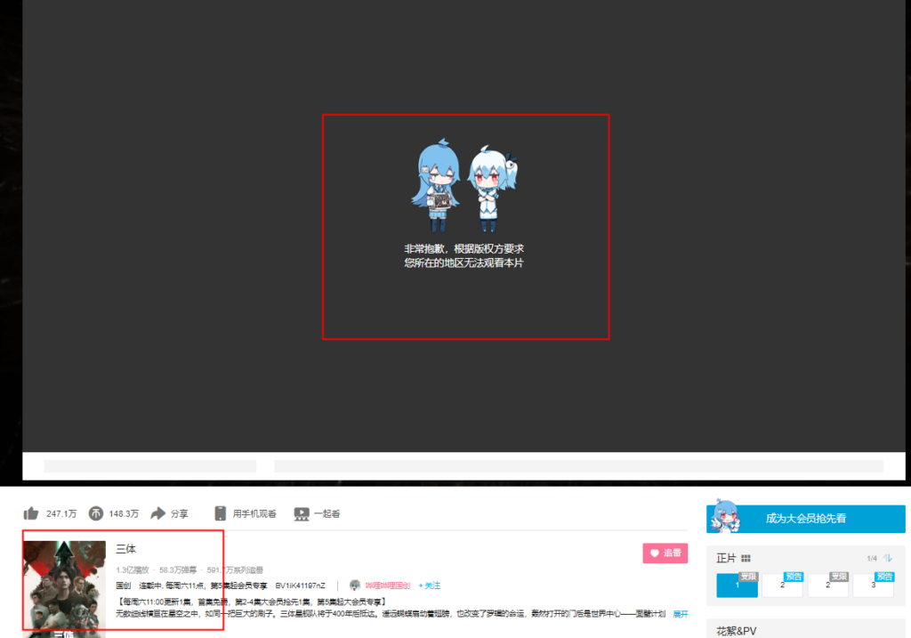Click the watch-together (一起看) icon

pos(302,513)
